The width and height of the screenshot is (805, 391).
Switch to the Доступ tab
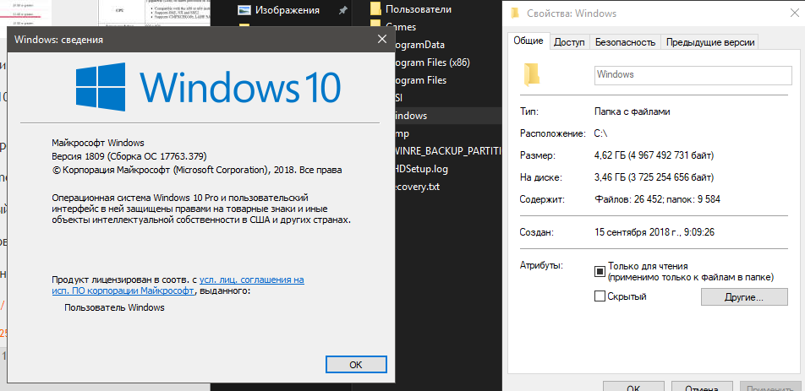pyautogui.click(x=569, y=42)
